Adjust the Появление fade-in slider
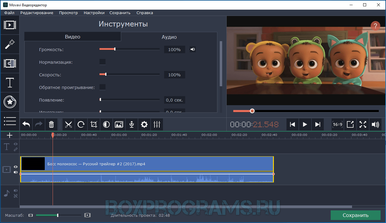 point(130,99)
